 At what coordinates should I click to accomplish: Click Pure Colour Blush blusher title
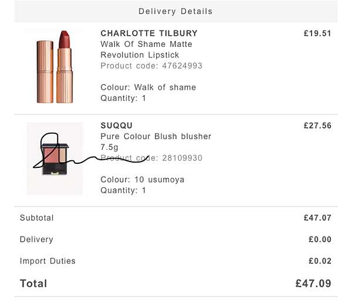tap(156, 142)
